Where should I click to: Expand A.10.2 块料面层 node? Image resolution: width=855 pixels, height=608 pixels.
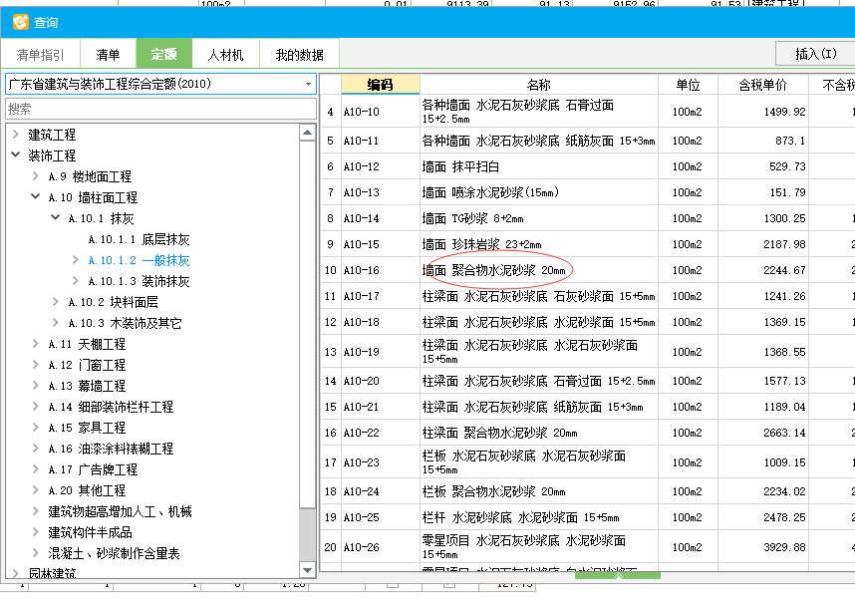[x=55, y=302]
